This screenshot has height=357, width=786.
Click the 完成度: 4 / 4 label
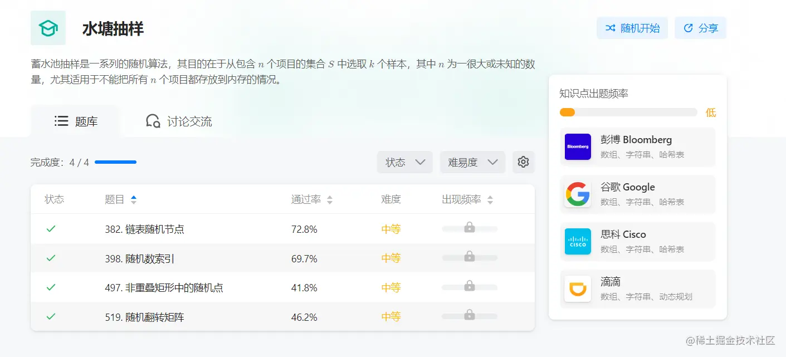click(60, 163)
